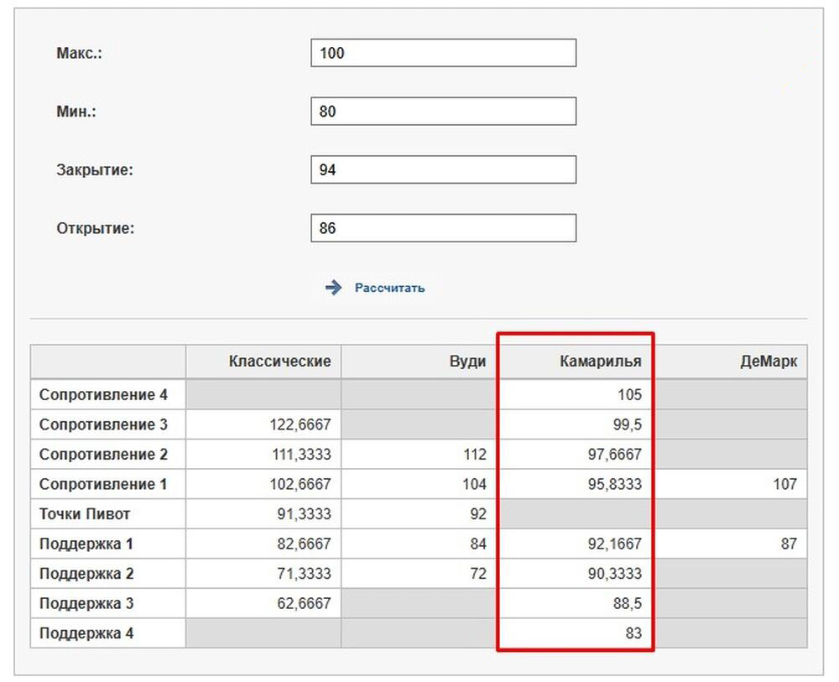Click into the Открытие input field
Image resolution: width=839 pixels, height=682 pixels.
(444, 228)
